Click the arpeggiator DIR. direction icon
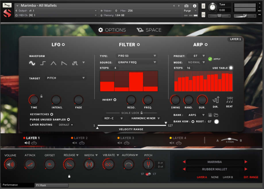The width and height of the screenshot is (264, 189). click(x=215, y=100)
